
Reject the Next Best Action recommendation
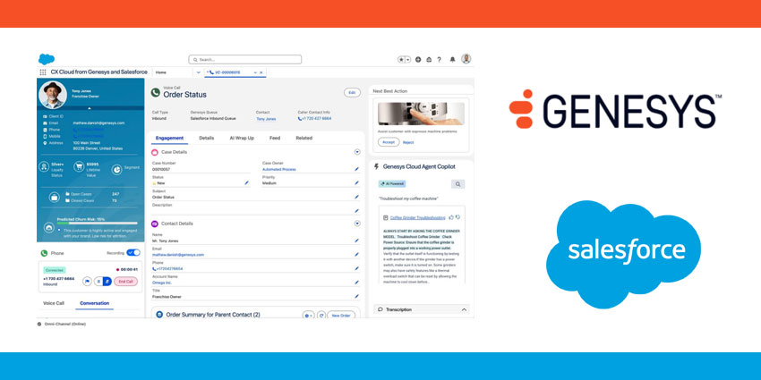(x=408, y=142)
